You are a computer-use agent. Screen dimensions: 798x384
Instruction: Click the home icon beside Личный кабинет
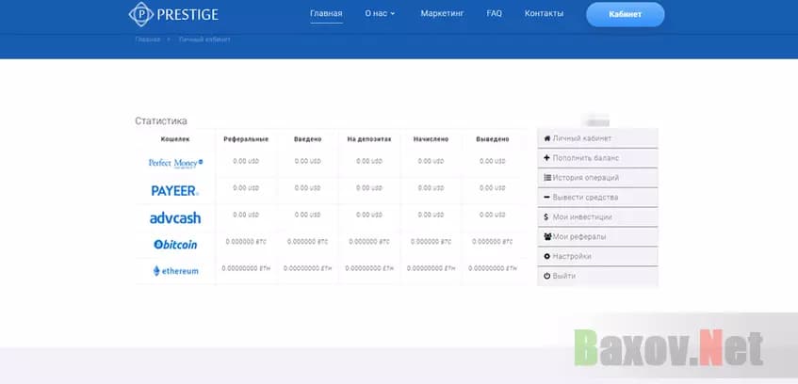coord(547,138)
